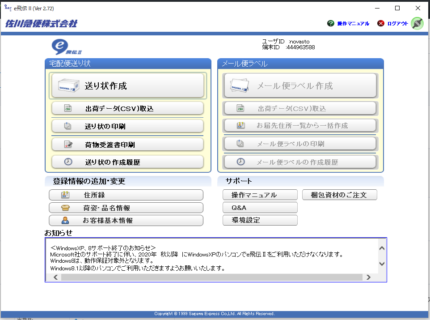430x320 pixels.
Task: Open メール便ラベル作成 button
Action: [x=300, y=85]
